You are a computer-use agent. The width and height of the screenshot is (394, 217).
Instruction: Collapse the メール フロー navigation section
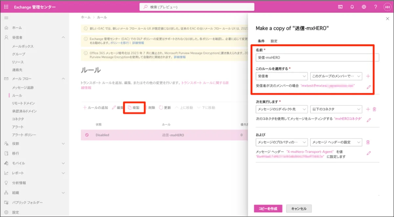coord(63,79)
